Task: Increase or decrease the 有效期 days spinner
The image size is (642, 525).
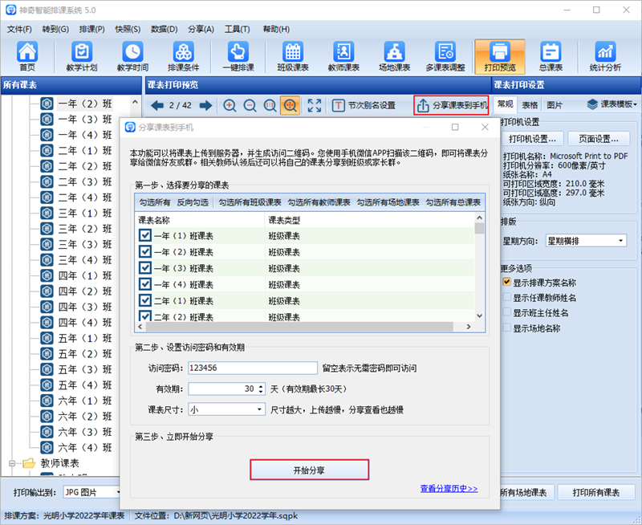Action: pyautogui.click(x=261, y=389)
